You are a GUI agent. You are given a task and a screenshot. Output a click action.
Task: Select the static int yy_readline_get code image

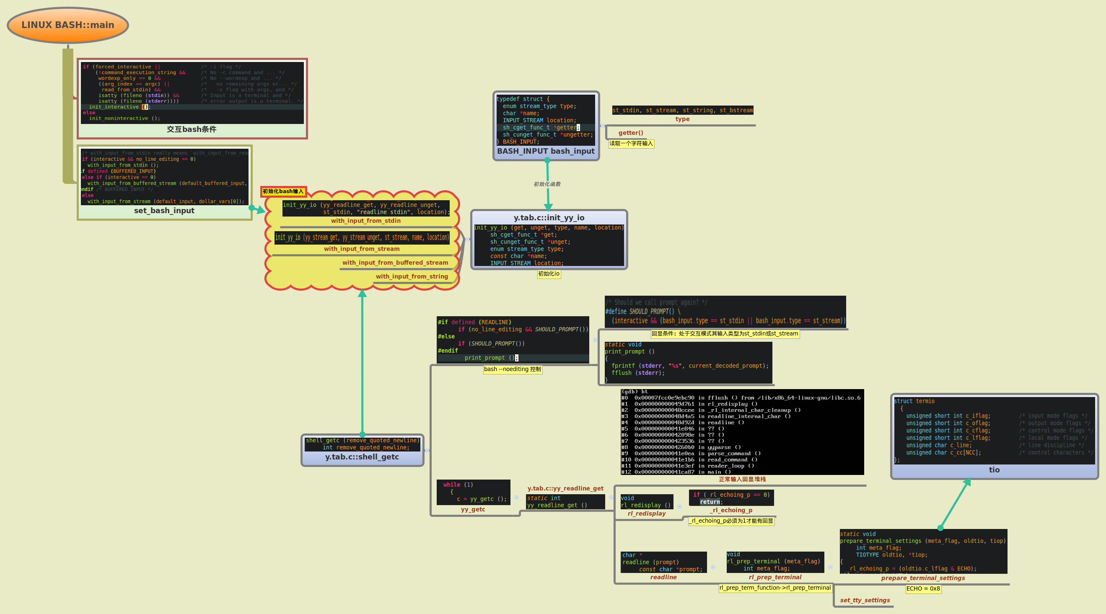565,502
